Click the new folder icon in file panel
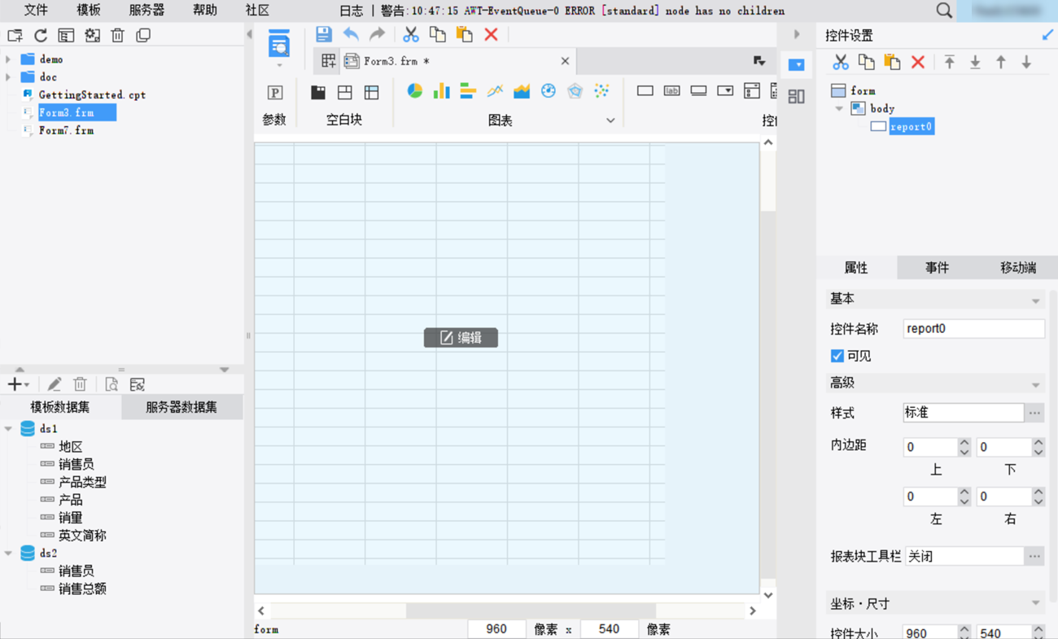The width and height of the screenshot is (1058, 639). [x=15, y=36]
